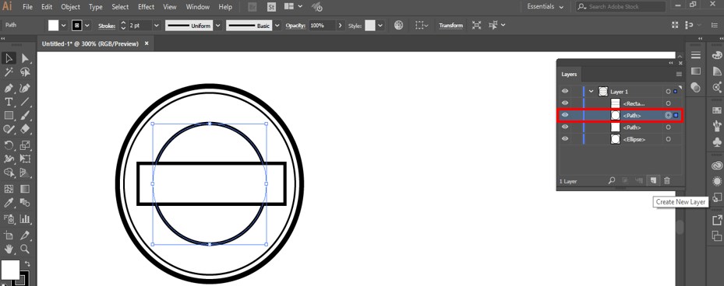Click the fill color swatch in control bar
This screenshot has height=286, width=724.
pos(54,26)
